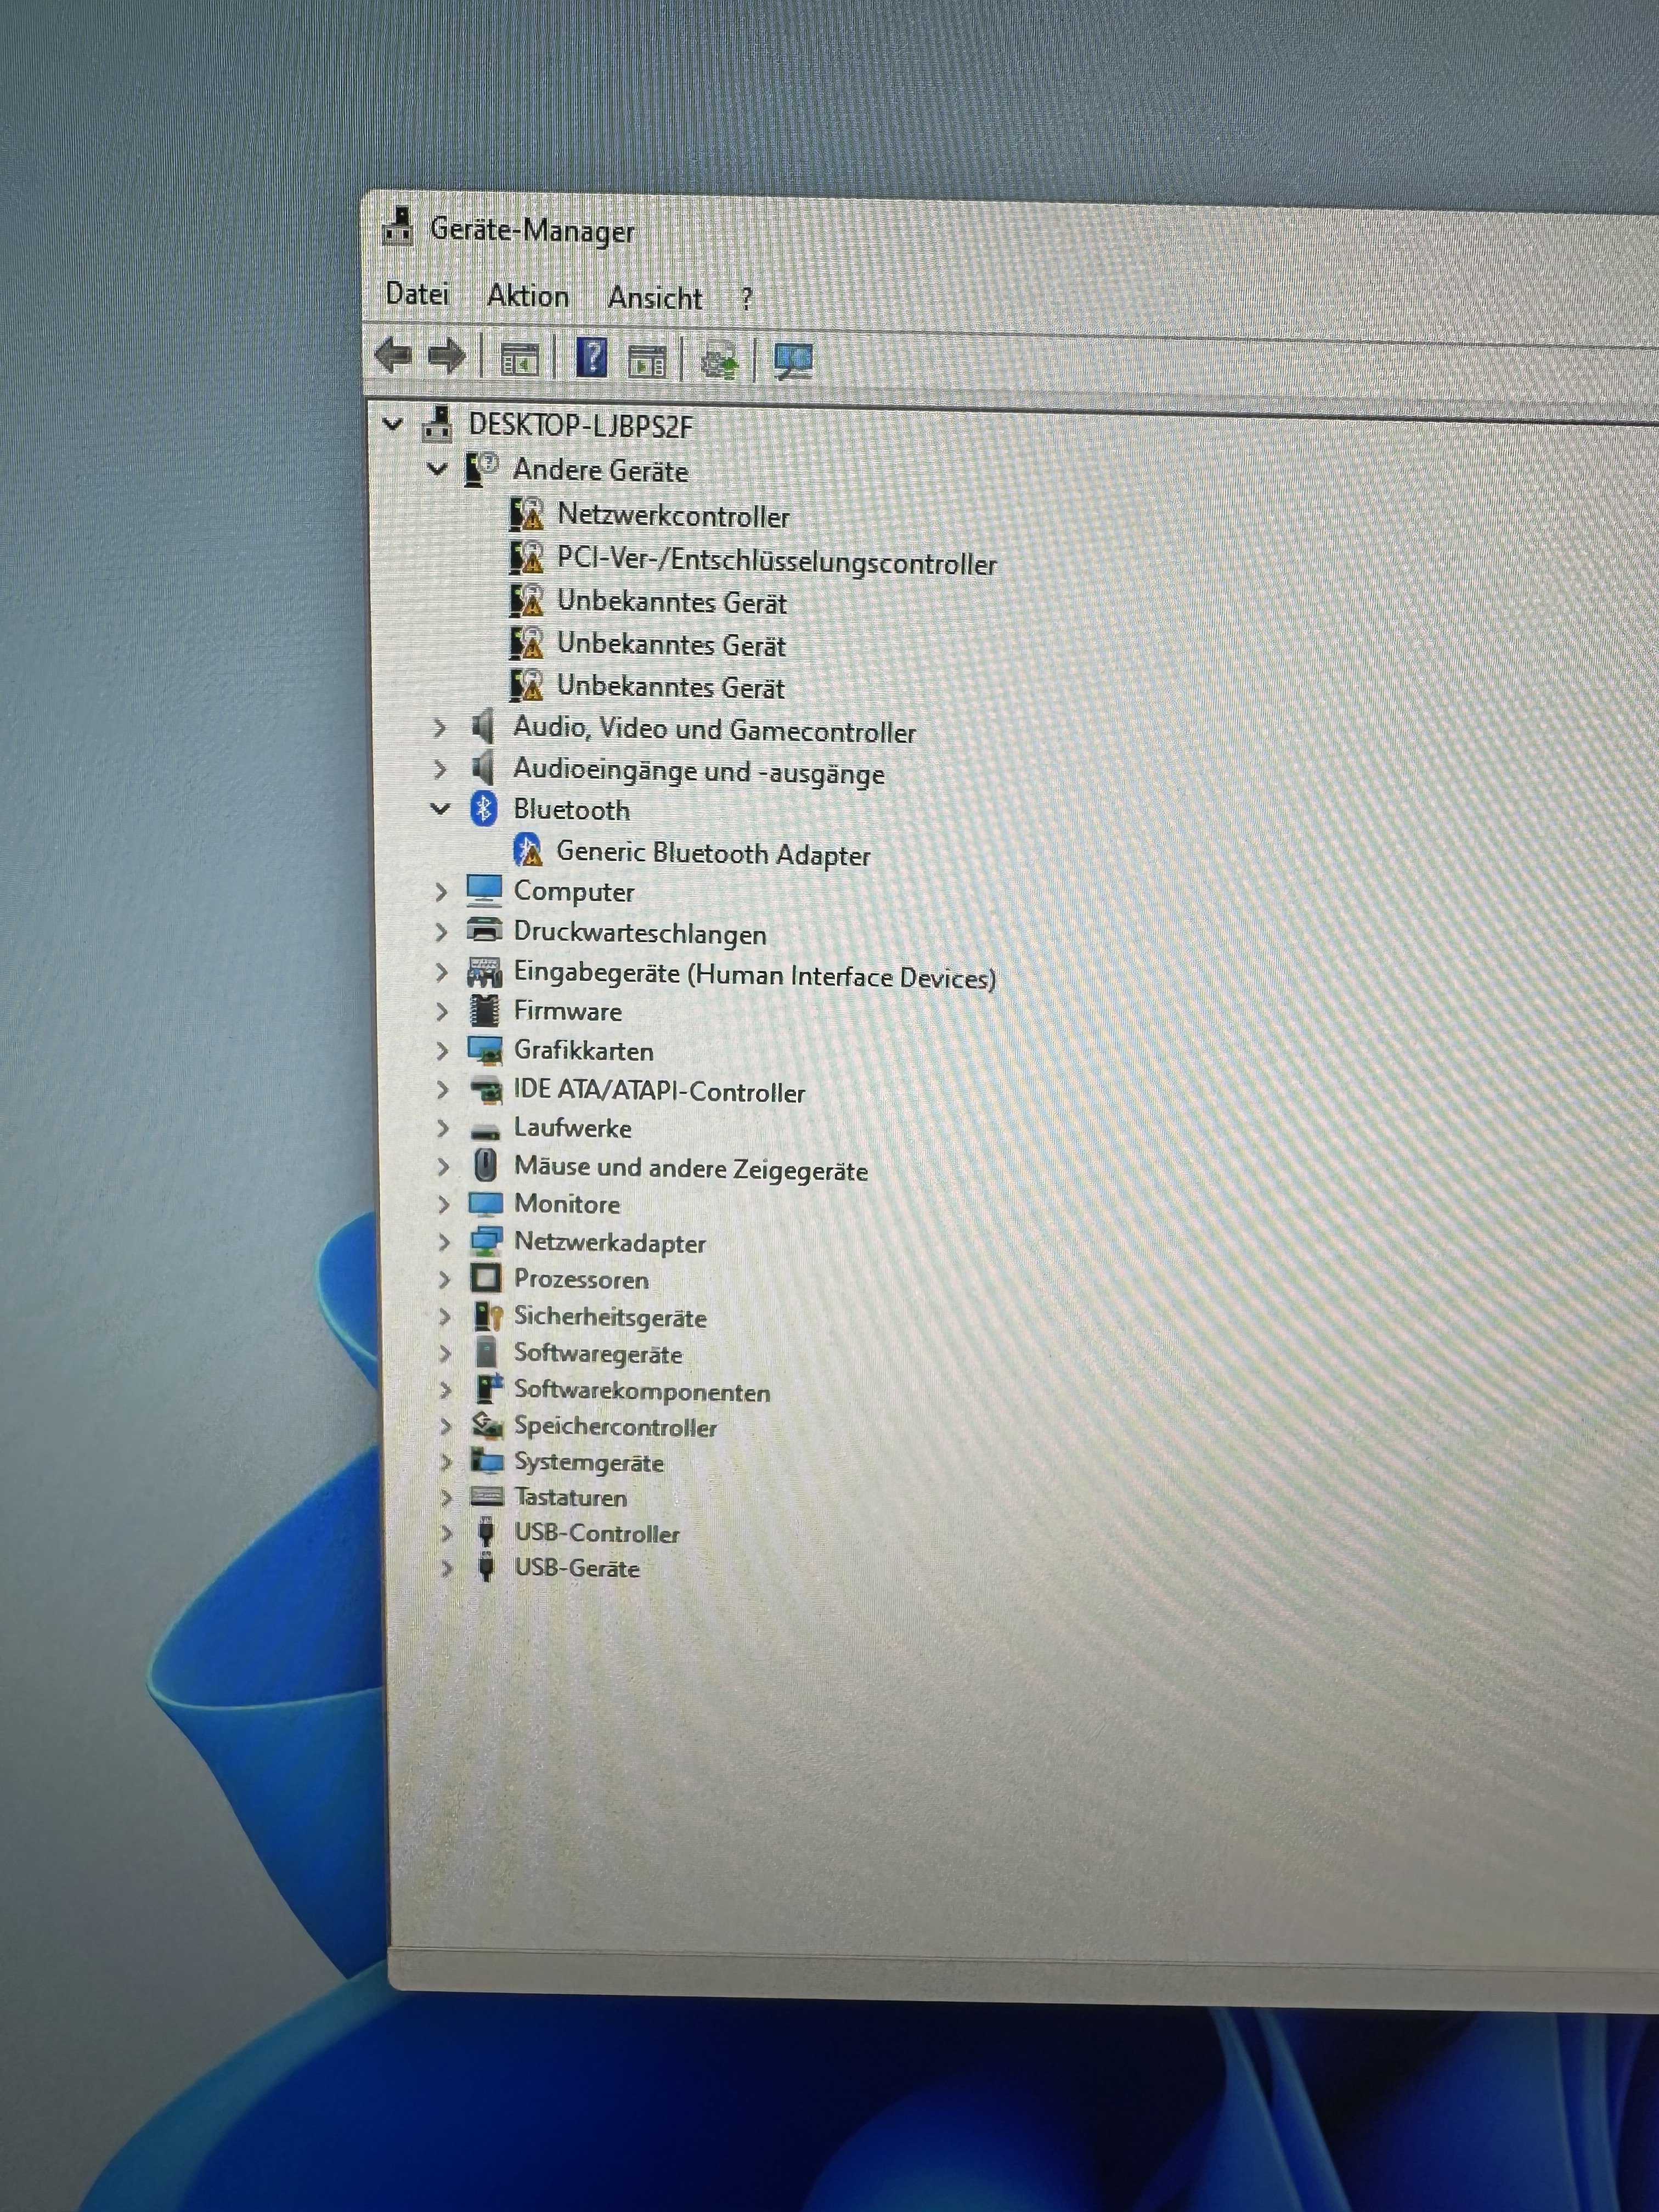Expand the Druckwarteschlangen category
The width and height of the screenshot is (1659, 2212).
click(441, 932)
